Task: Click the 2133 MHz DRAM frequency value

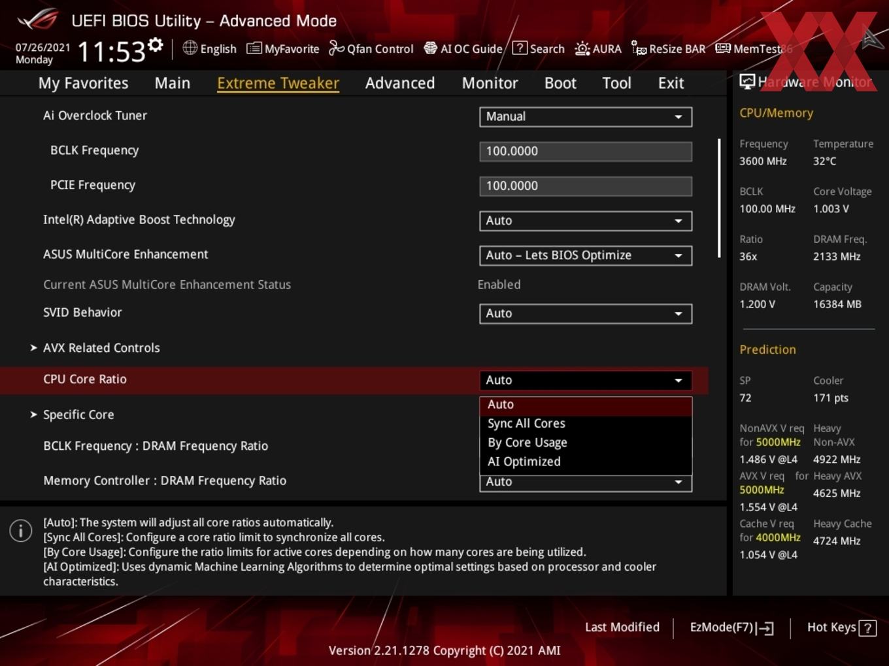Action: pyautogui.click(x=837, y=257)
